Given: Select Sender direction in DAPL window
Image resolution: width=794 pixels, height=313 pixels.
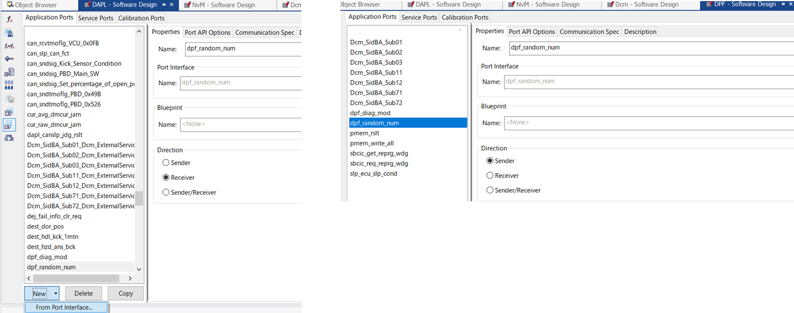Looking at the screenshot, I should pos(166,163).
